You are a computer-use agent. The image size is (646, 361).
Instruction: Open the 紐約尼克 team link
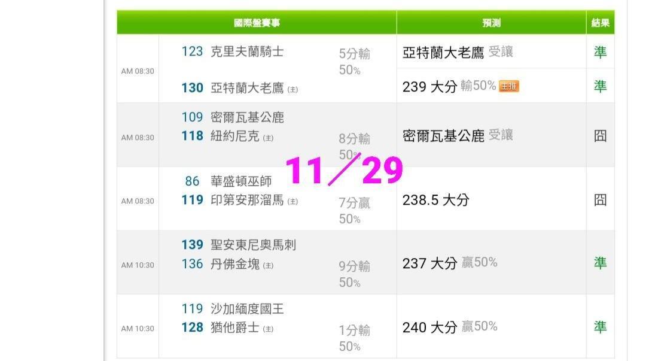pos(235,136)
